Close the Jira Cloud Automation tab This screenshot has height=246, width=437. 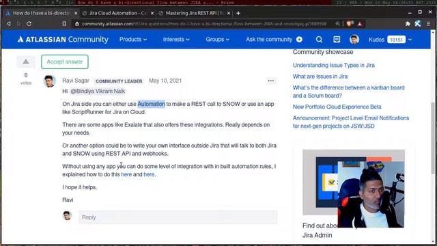(152, 13)
